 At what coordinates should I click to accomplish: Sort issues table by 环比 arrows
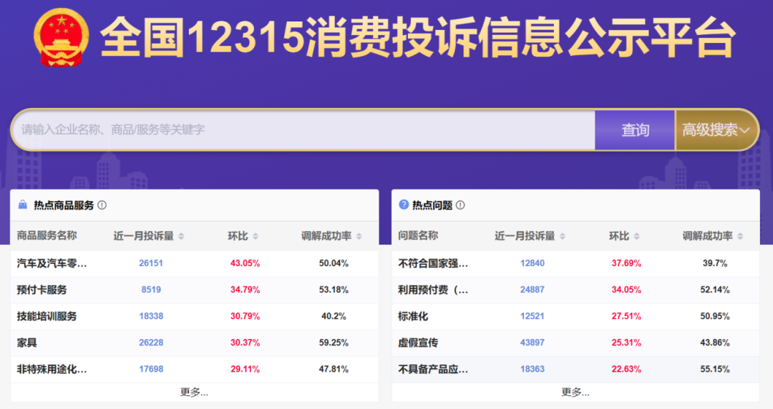click(x=636, y=237)
